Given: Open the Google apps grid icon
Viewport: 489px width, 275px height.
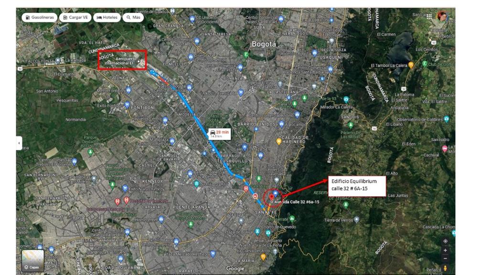Looking at the screenshot, I should [x=429, y=17].
